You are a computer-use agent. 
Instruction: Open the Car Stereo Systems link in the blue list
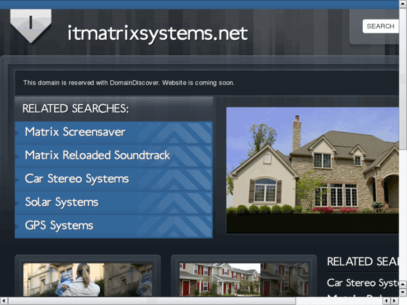coord(114,179)
